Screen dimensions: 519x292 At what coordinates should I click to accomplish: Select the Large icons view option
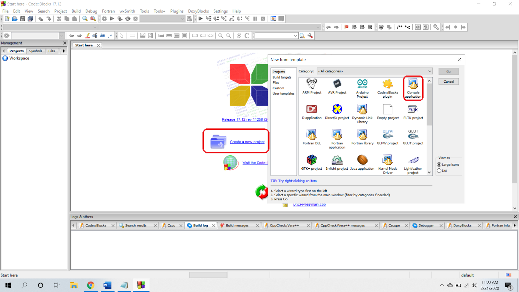(439, 164)
